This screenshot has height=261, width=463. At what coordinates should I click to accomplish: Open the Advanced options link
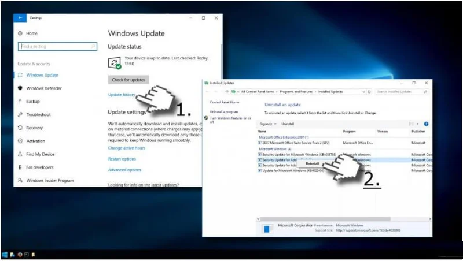[124, 170]
